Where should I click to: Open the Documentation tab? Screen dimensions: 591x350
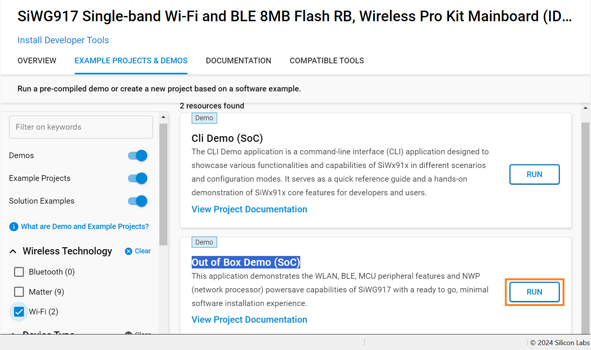tap(238, 61)
